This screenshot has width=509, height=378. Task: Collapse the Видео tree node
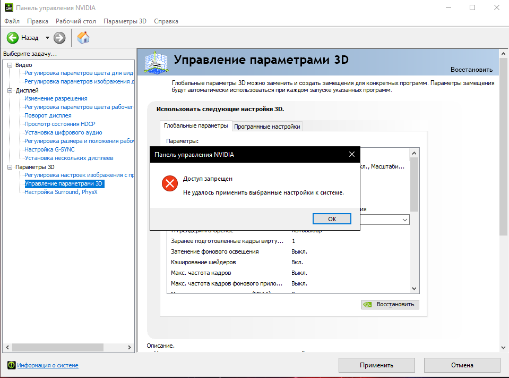click(10, 65)
